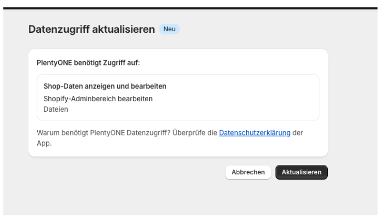This screenshot has height=220, width=381.
Task: Cancel with the Abbrechen button
Action: tap(248, 172)
